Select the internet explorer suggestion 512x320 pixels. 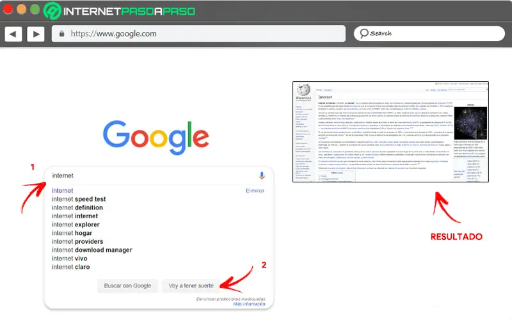[76, 225]
